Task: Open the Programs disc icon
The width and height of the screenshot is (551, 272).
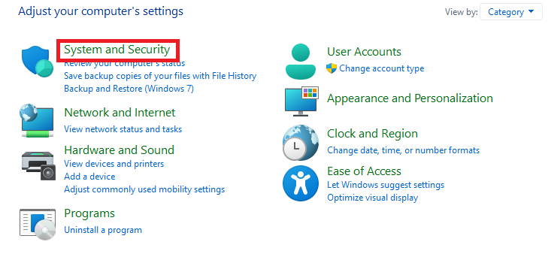Action: 38,224
